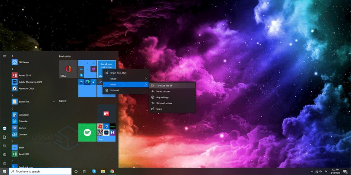Click Uninstall in the context menu
This screenshot has width=351, height=175.
(x=114, y=90)
